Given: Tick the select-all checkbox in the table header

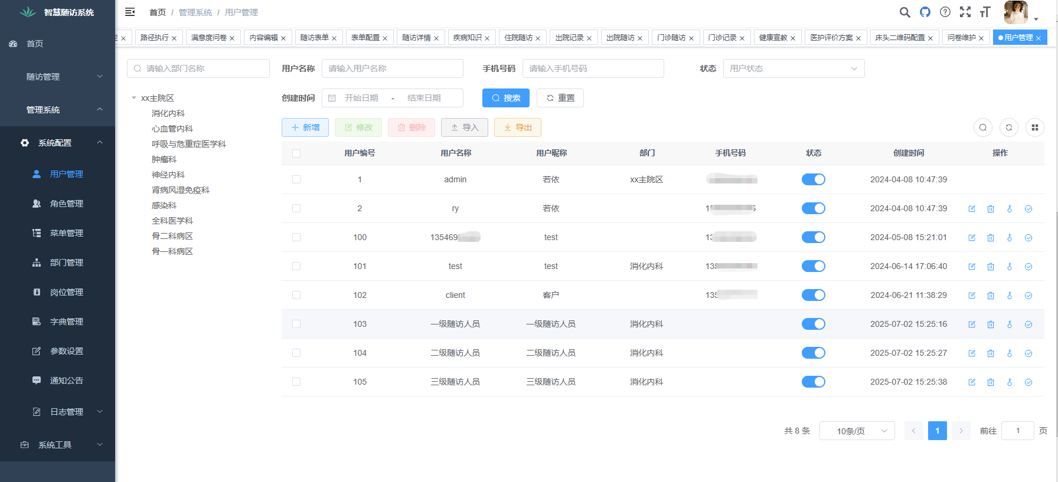Looking at the screenshot, I should tap(296, 153).
